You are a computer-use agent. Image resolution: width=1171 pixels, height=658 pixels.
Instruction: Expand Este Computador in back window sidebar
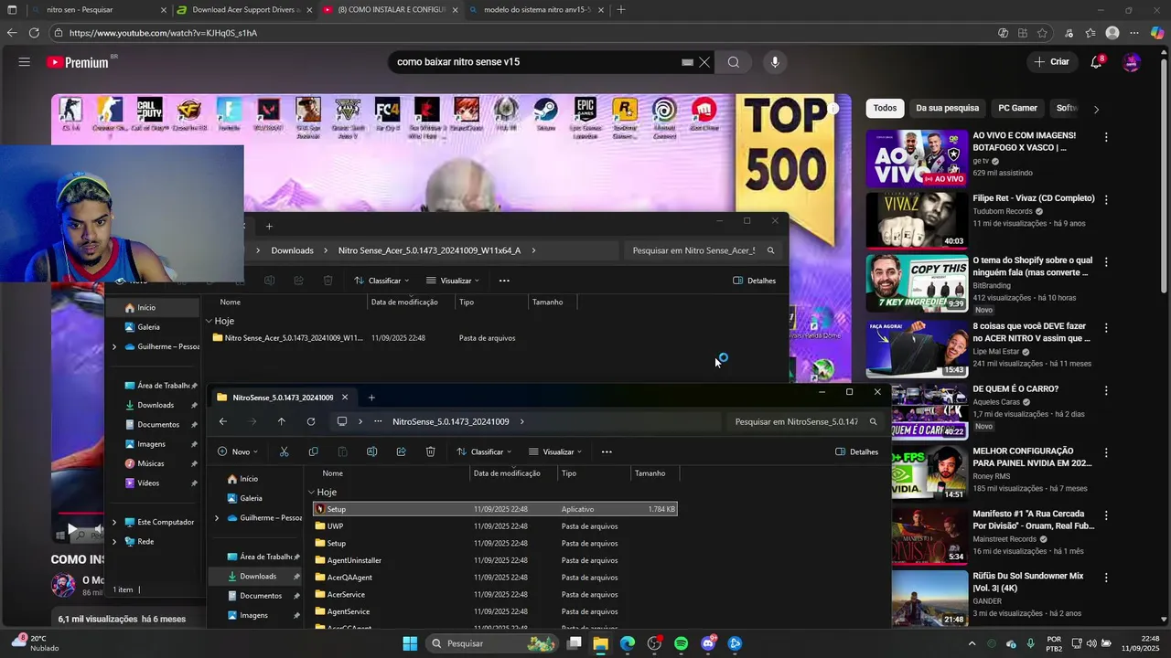114,523
